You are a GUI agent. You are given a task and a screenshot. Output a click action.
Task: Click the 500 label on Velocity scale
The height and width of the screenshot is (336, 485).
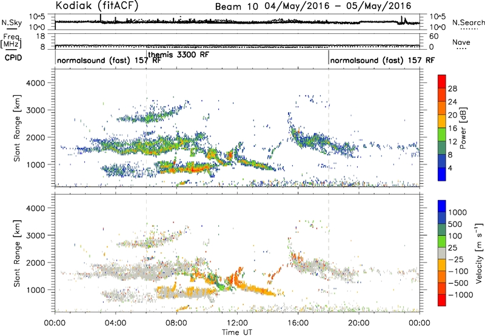click(455, 224)
